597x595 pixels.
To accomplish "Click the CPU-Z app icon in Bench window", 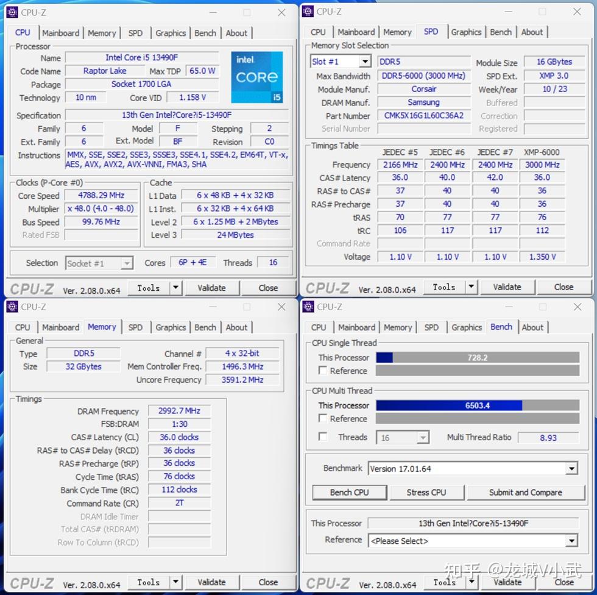I will pos(308,307).
